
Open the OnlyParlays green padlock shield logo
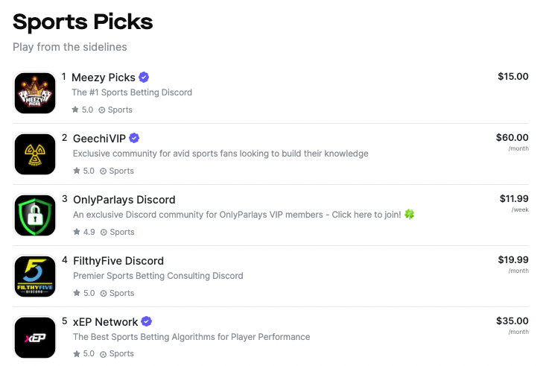tap(34, 215)
